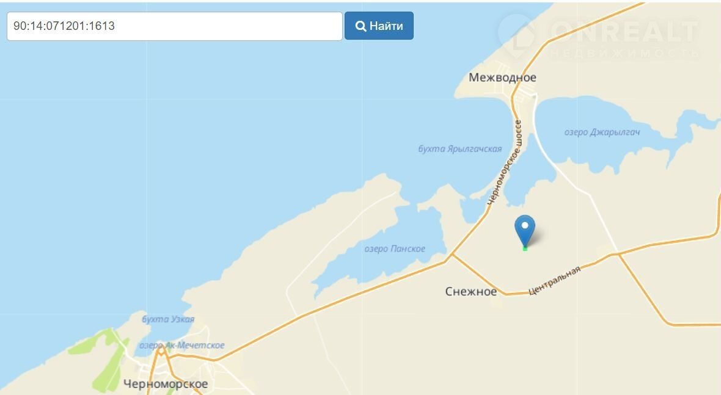The image size is (721, 395).
Task: Click the green parcel dot under pin
Action: [525, 248]
